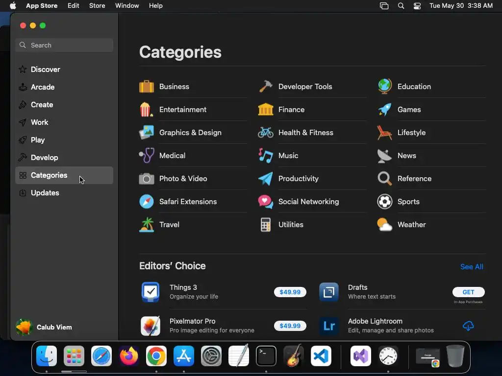The height and width of the screenshot is (376, 502).
Task: Open the Productivity paper plane icon
Action: pos(266,179)
